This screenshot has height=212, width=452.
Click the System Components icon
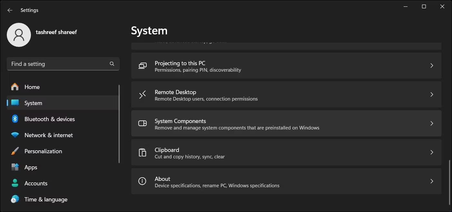(142, 123)
